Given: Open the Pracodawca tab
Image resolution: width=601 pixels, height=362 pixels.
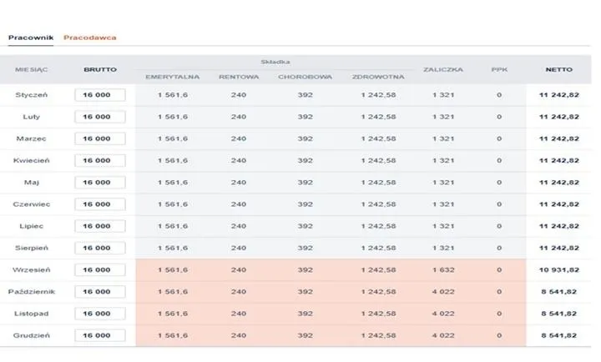Looking at the screenshot, I should pos(90,38).
